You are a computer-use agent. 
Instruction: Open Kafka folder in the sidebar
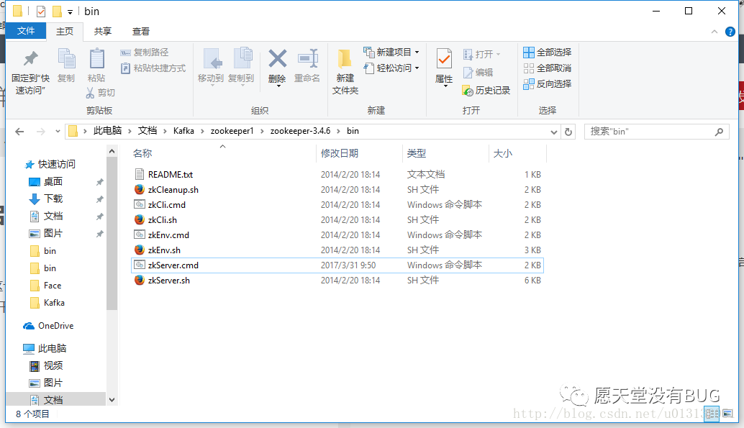coord(54,303)
